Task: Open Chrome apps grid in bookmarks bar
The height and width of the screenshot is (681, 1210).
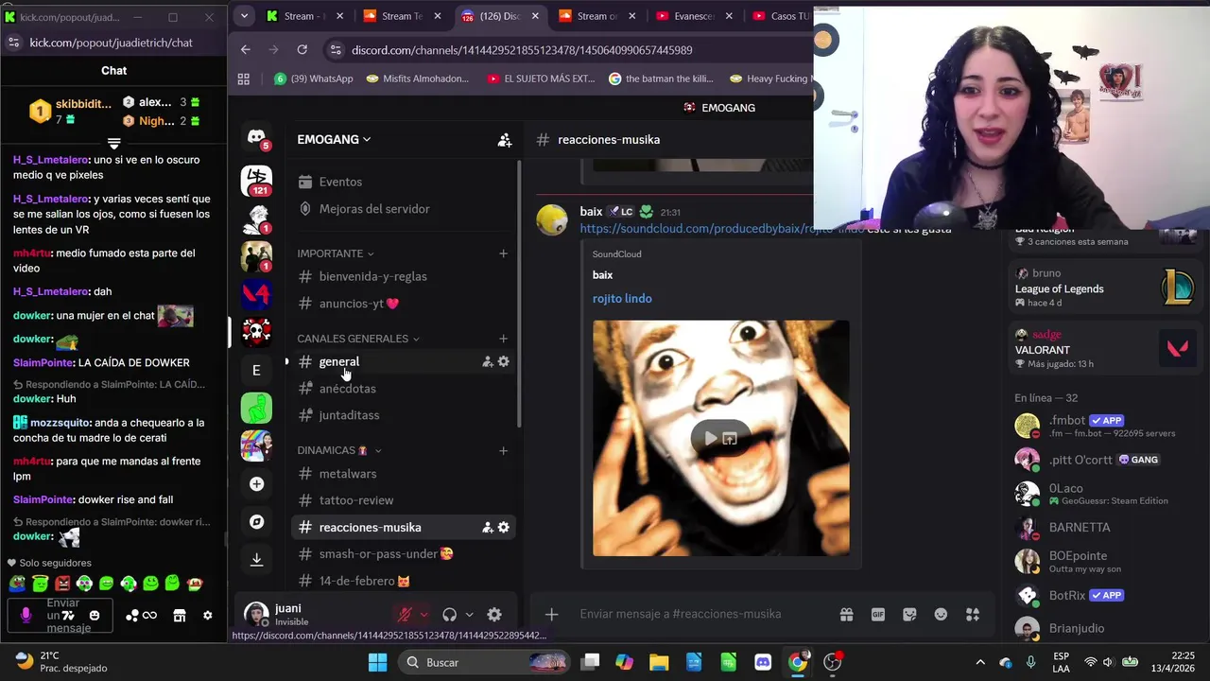Action: (244, 79)
